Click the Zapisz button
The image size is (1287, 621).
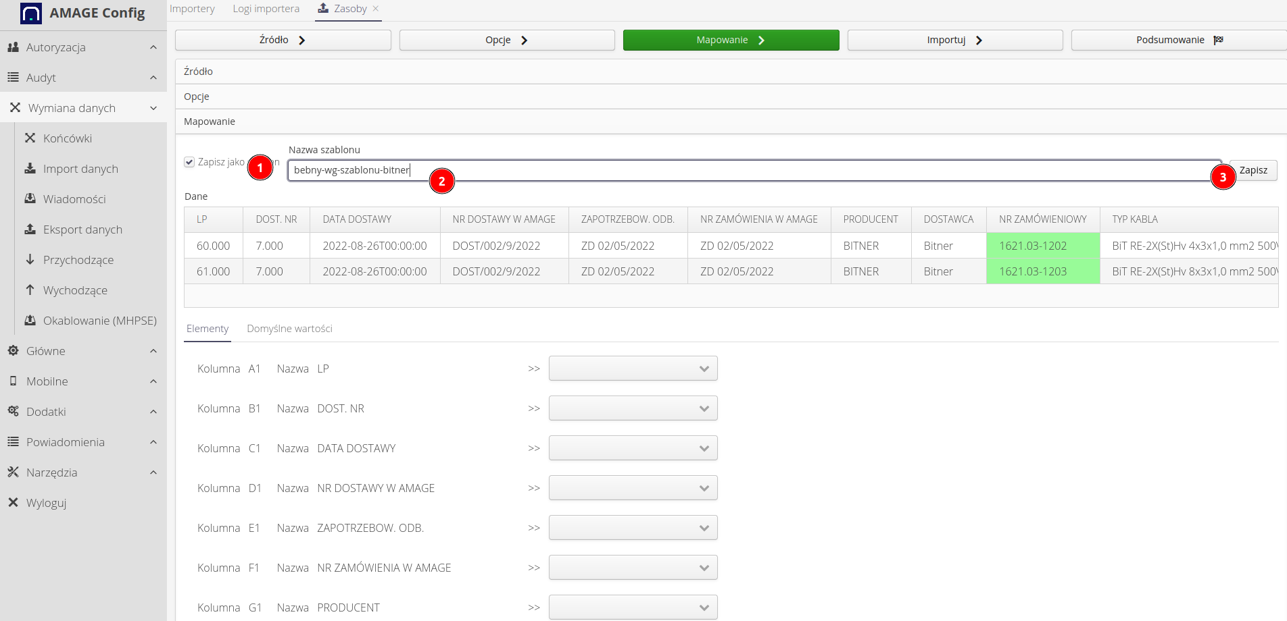click(1253, 170)
